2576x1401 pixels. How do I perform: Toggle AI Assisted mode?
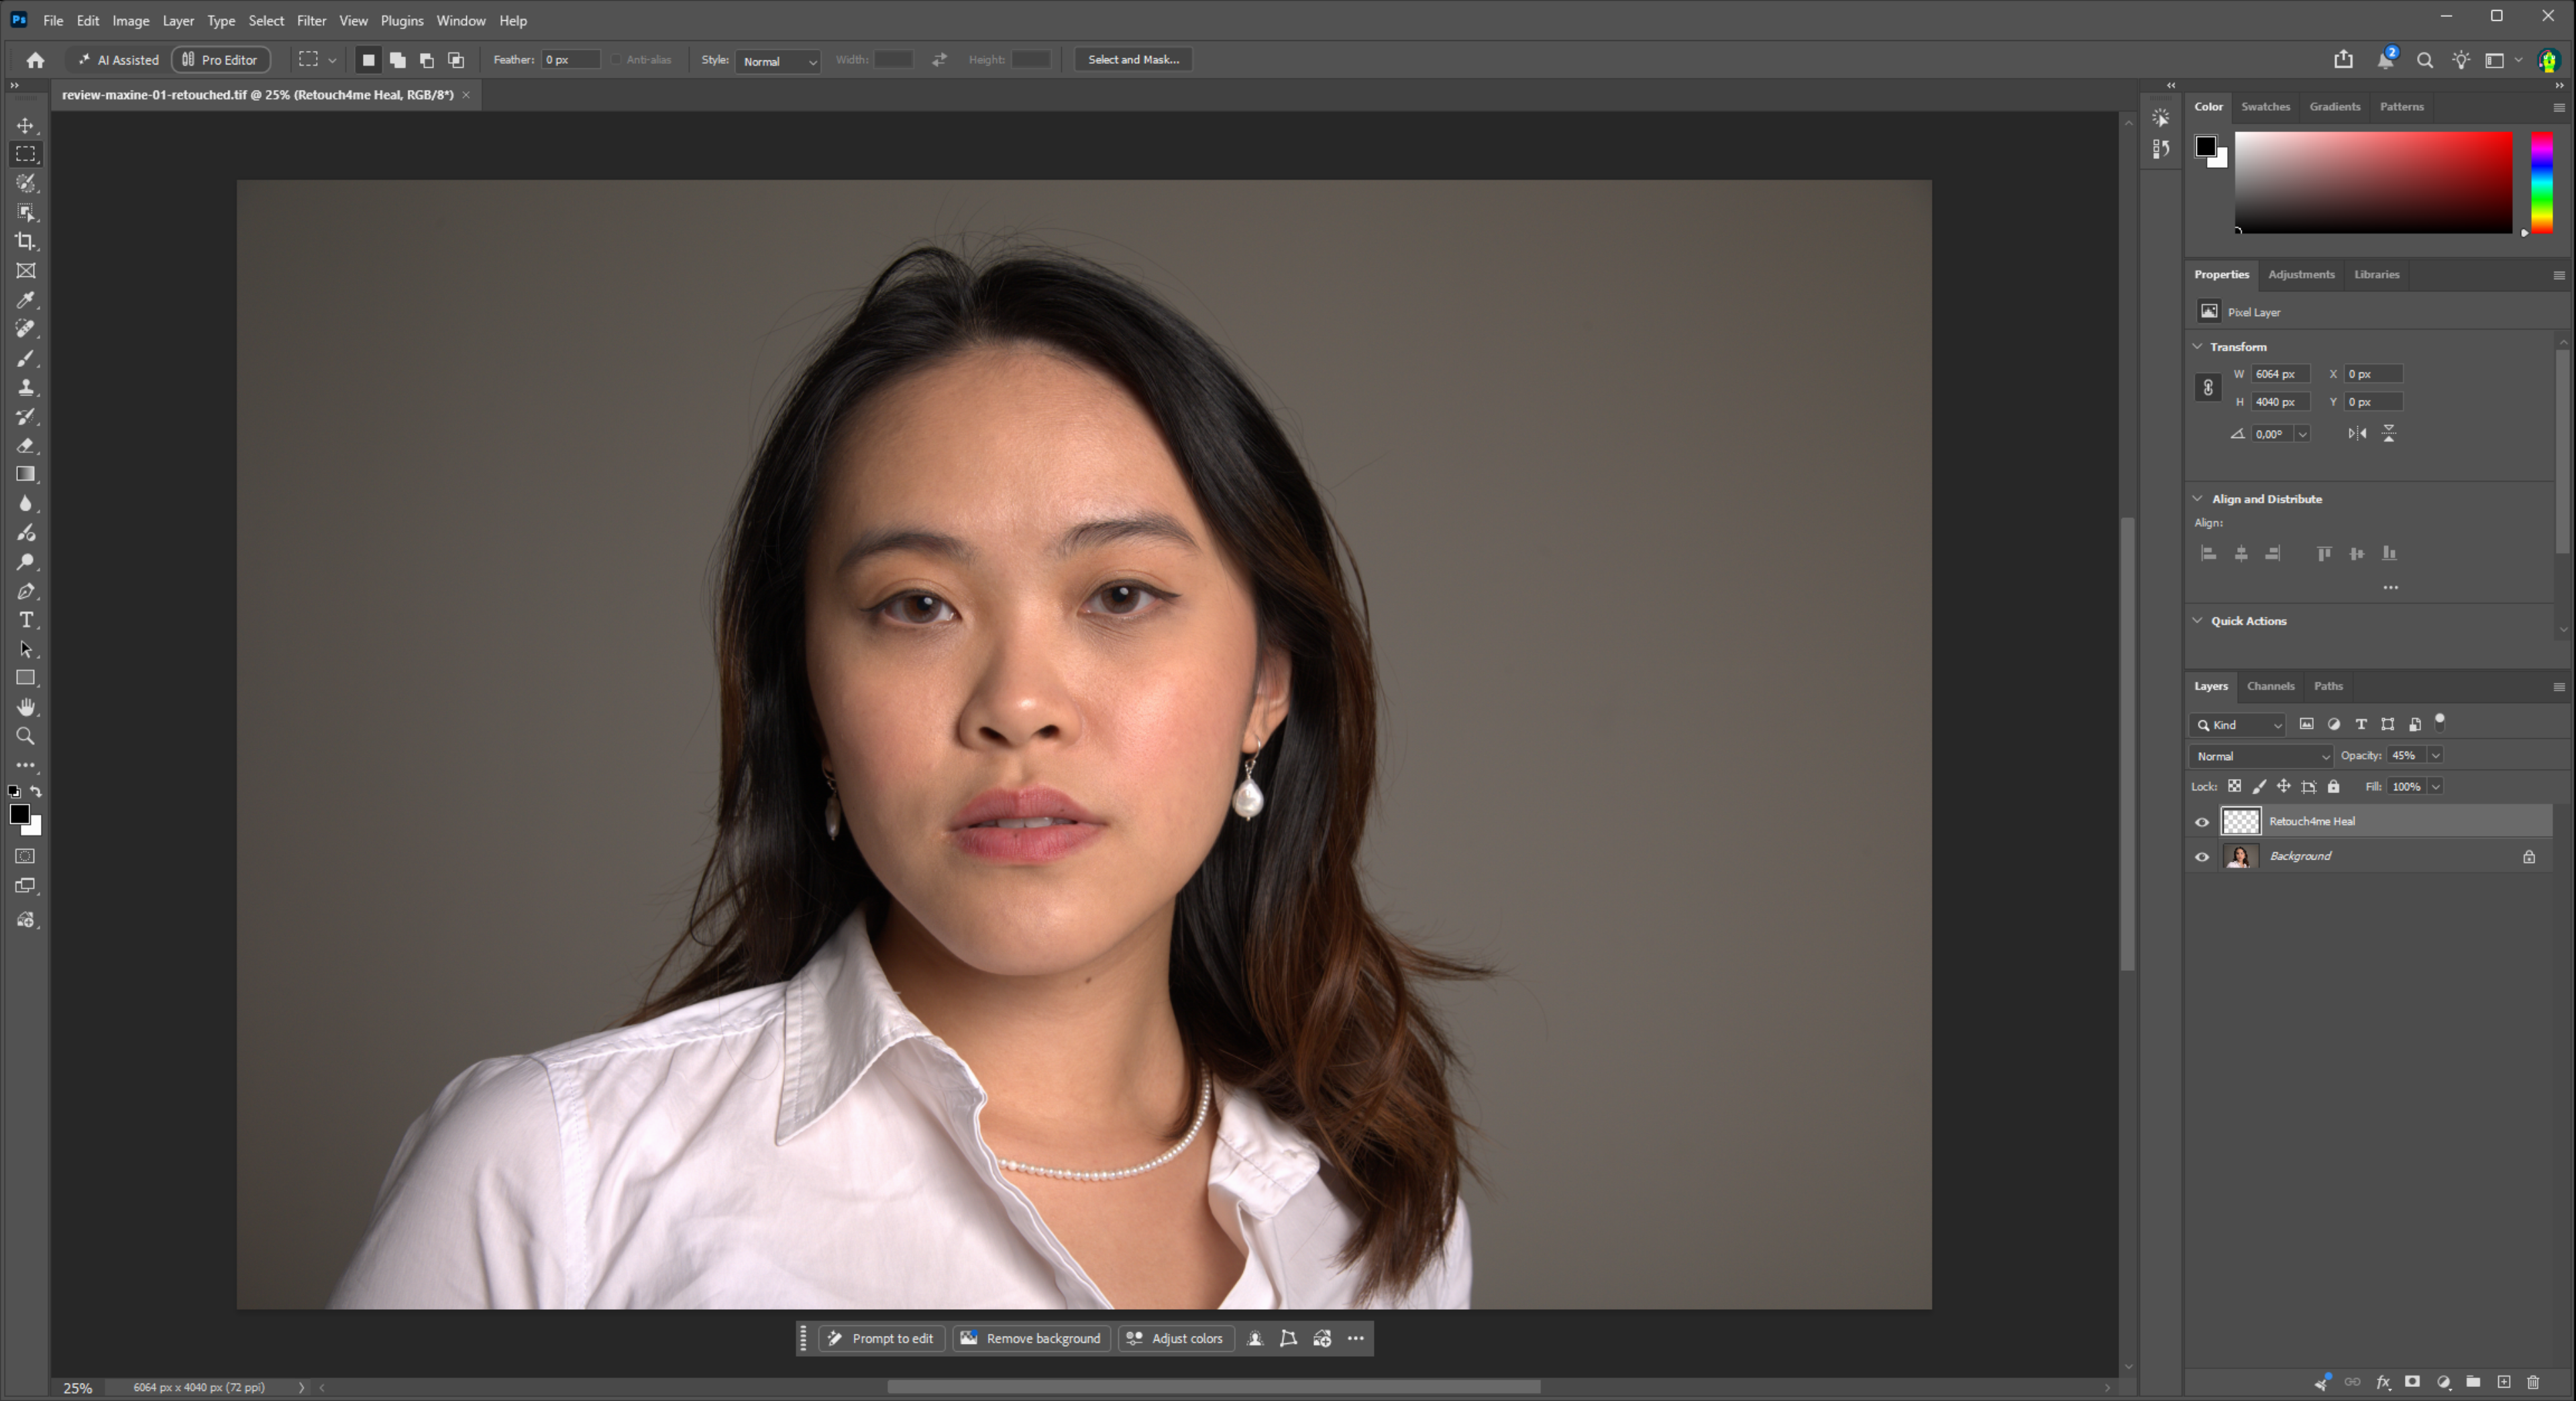tap(118, 60)
